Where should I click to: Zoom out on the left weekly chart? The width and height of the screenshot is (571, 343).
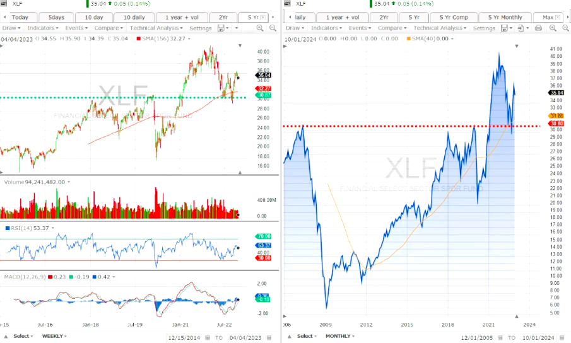[273, 28]
